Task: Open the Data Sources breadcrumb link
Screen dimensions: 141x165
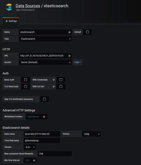Action: click(x=28, y=6)
